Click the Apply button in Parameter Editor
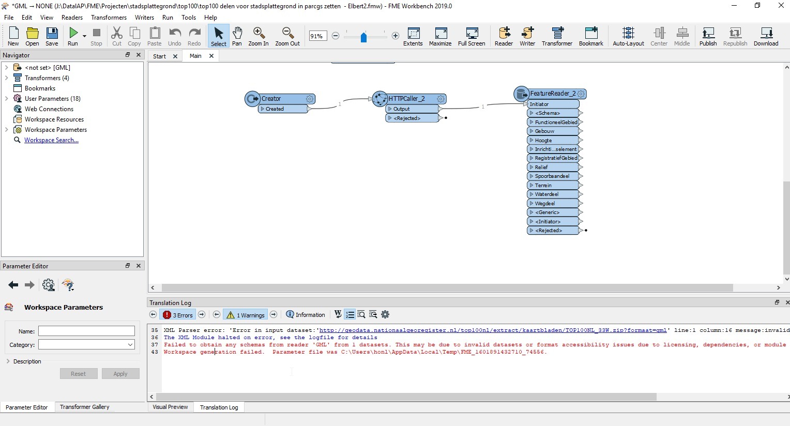Screen dimensions: 790x426 120,374
